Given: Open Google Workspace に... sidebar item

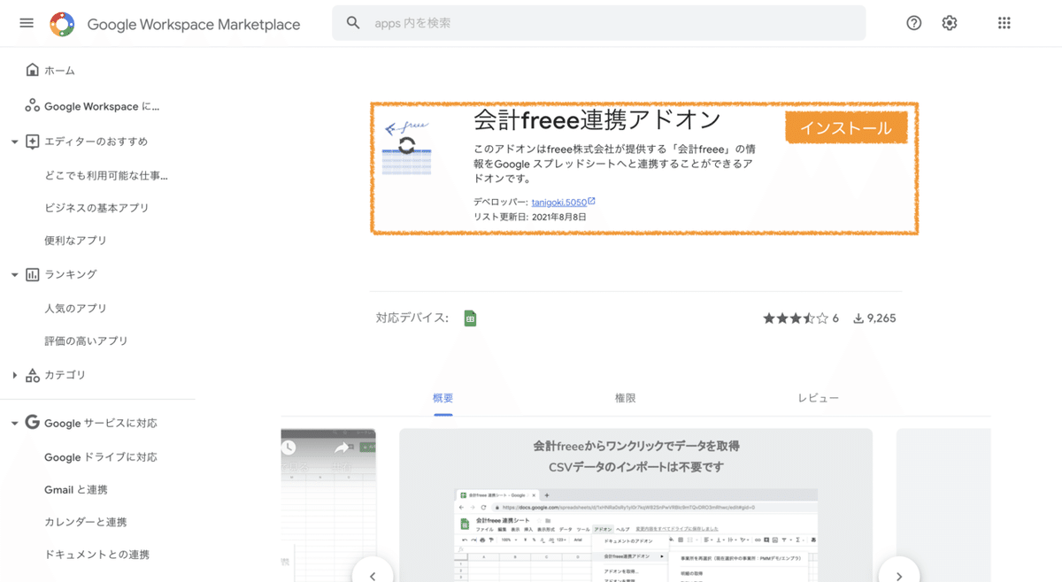Looking at the screenshot, I should (102, 106).
